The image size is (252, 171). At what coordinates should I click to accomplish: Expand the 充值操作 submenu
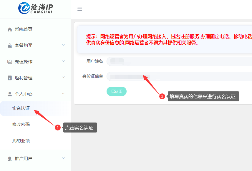[x=26, y=61]
